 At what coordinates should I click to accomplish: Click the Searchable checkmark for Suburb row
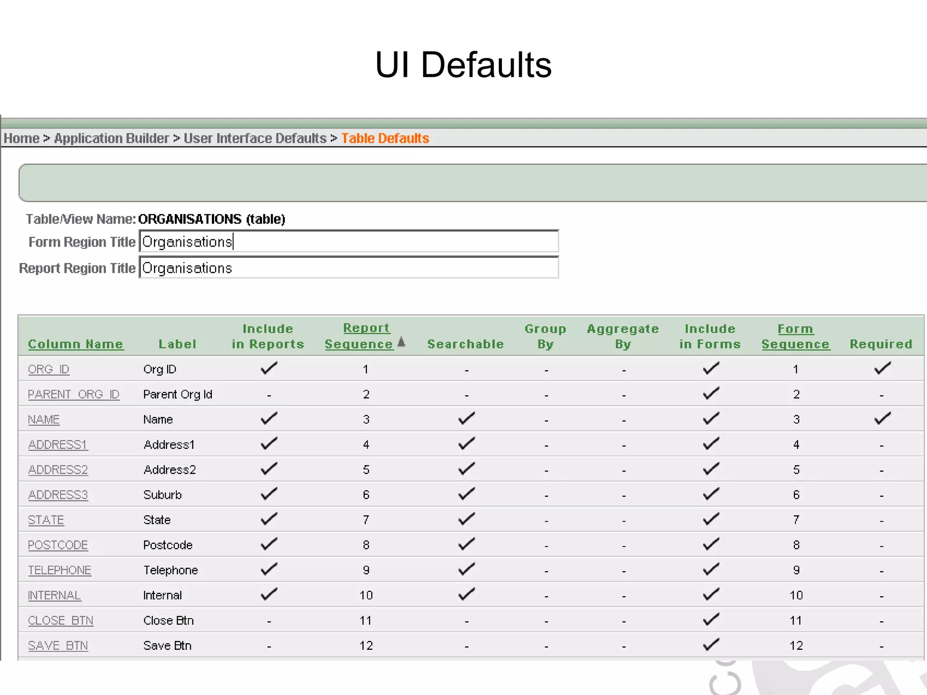coord(466,494)
